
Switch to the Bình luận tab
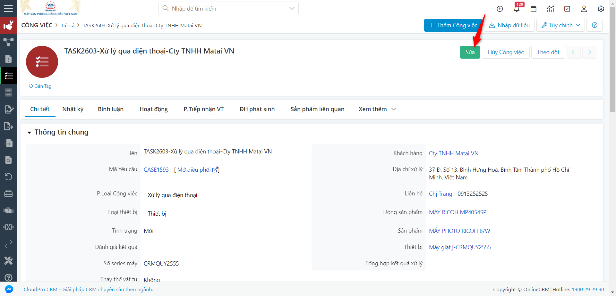click(x=111, y=109)
